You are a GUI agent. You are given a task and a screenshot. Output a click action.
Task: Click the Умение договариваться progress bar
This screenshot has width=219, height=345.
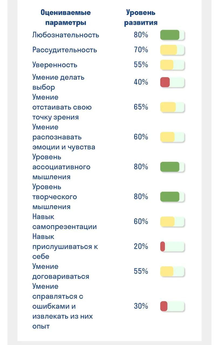[172, 271]
